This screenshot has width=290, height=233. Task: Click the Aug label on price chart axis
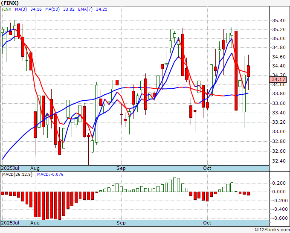point(35,168)
